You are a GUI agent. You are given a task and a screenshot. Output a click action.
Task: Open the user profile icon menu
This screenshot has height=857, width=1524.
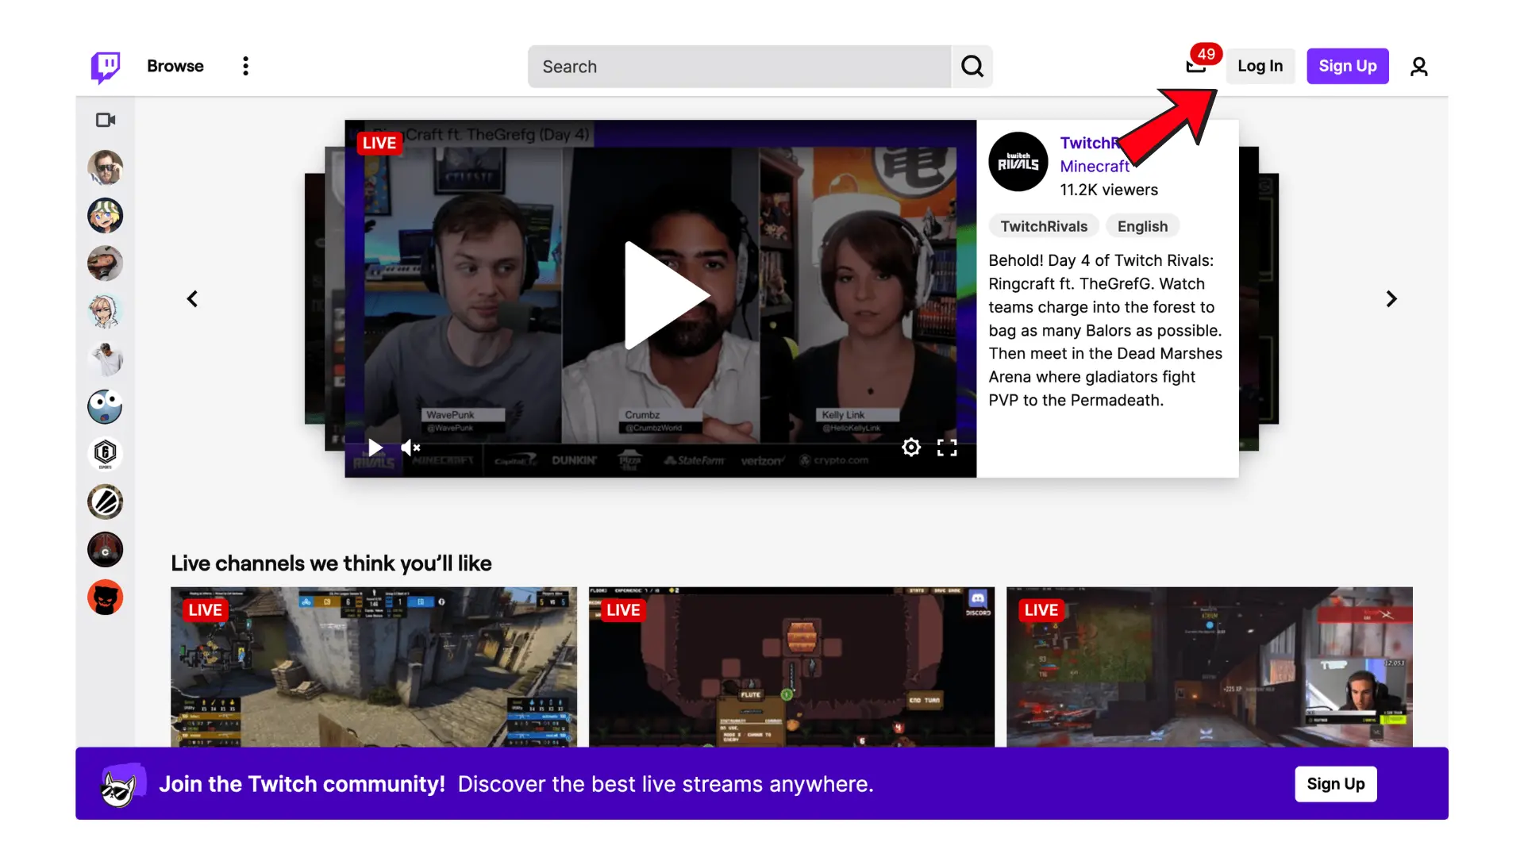click(1419, 67)
